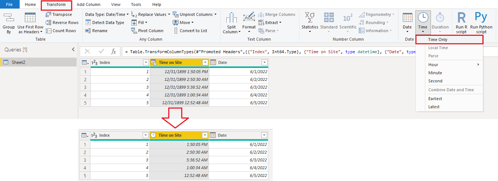Click the fx formula icon

click(114, 52)
